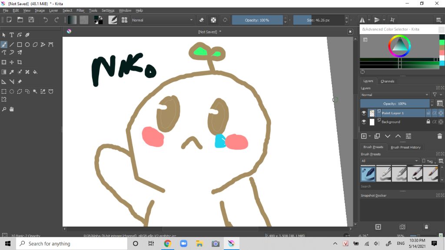This screenshot has height=250, width=445.
Task: Open the layer blending mode dropdown
Action: coord(395,95)
